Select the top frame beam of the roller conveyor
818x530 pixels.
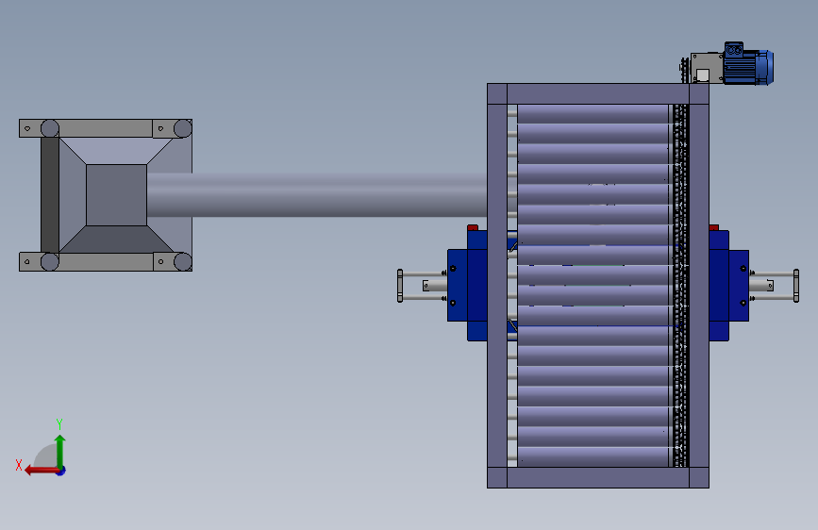pyautogui.click(x=598, y=94)
